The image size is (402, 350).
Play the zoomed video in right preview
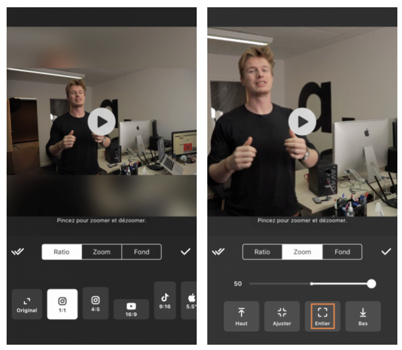(x=302, y=122)
